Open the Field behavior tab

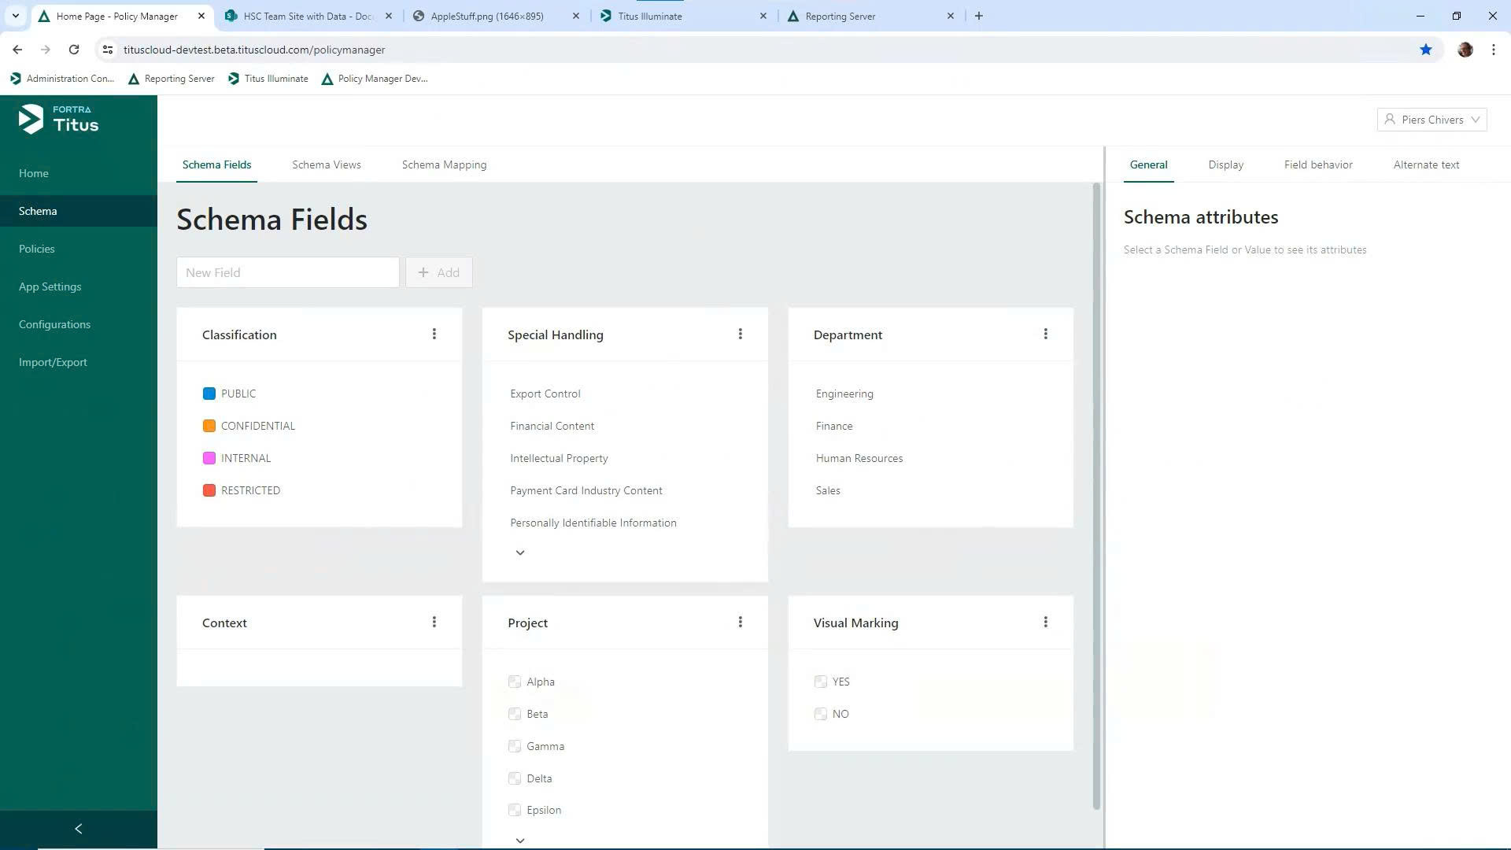click(1317, 164)
